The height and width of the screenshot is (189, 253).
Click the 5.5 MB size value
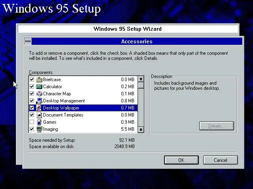(x=128, y=129)
